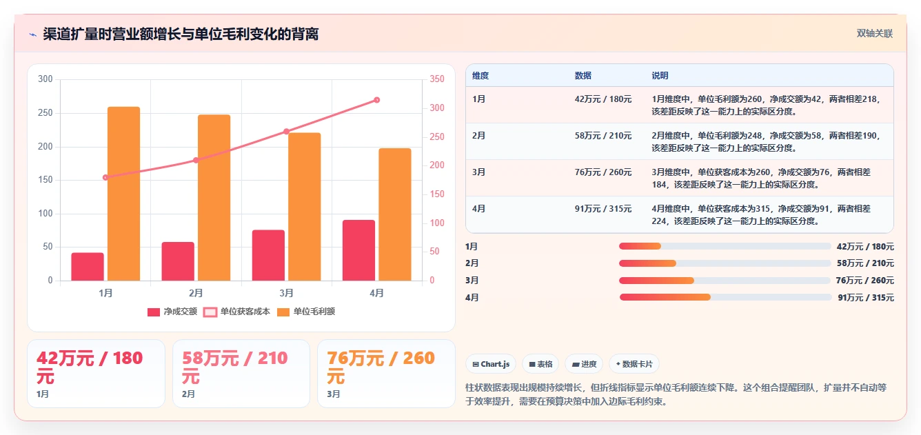Select the 数据卡片 tag chip
The height and width of the screenshot is (435, 921).
tap(634, 364)
